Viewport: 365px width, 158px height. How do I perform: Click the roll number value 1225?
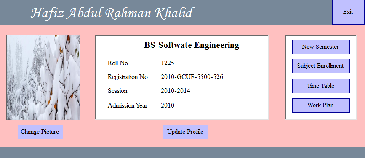[168, 63]
